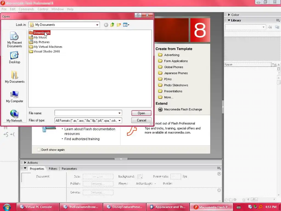Open the Background color swatch

click(140, 177)
